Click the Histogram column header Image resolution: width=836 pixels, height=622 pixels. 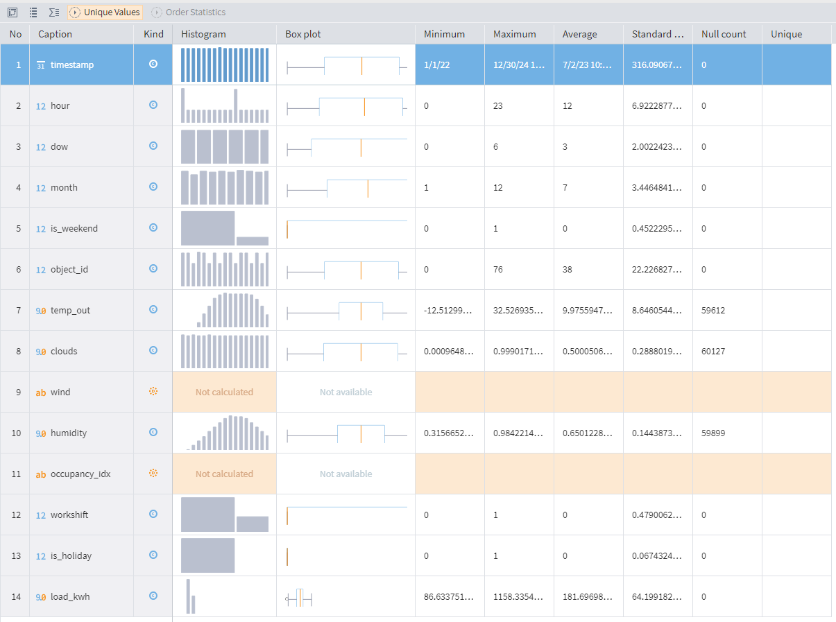pyautogui.click(x=203, y=34)
